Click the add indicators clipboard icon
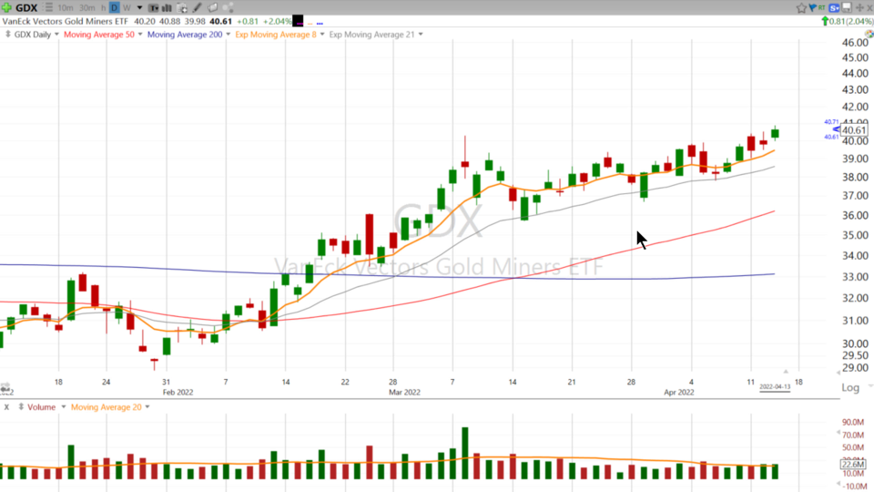This screenshot has width=874, height=492. 182,8
